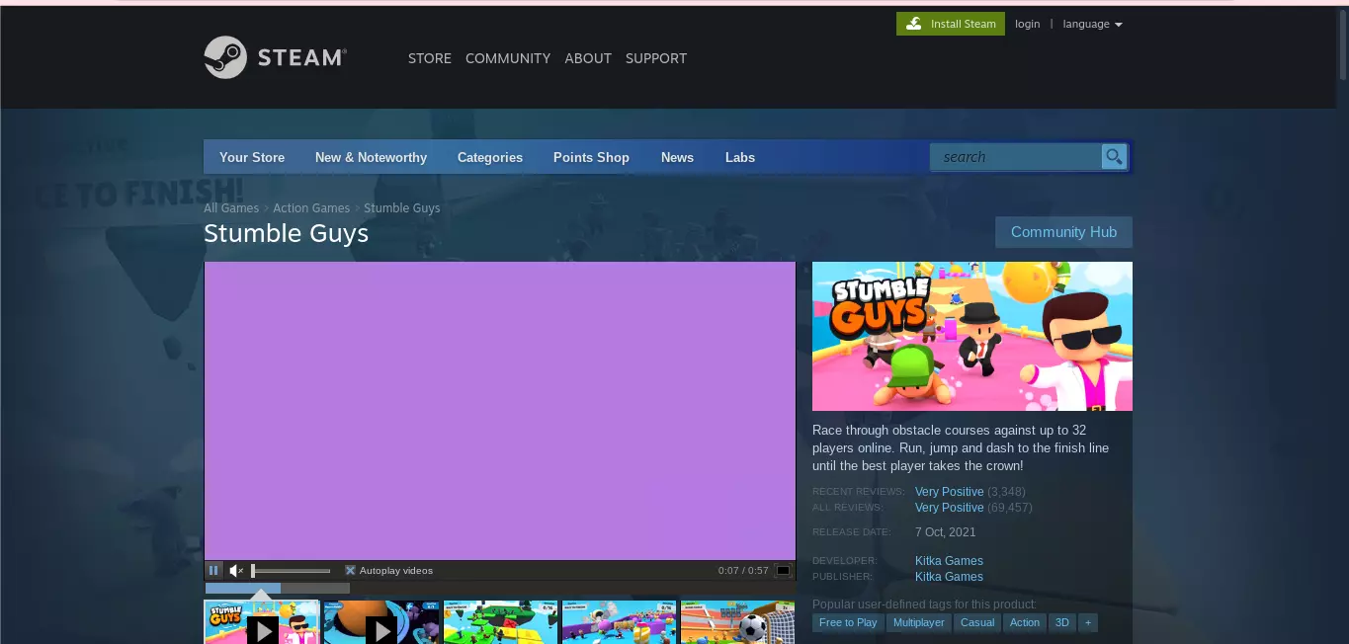Open the login page
Viewport: 1349px width, 644px height.
tap(1028, 24)
